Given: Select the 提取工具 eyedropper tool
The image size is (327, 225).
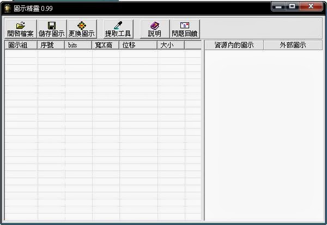Looking at the screenshot, I should [118, 29].
